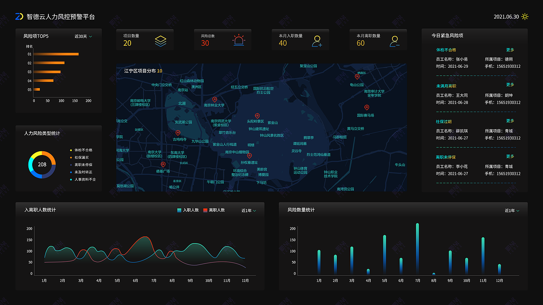Select the map pin above 德基广场
Image resolution: width=543 pixels, height=305 pixels.
tap(162, 164)
